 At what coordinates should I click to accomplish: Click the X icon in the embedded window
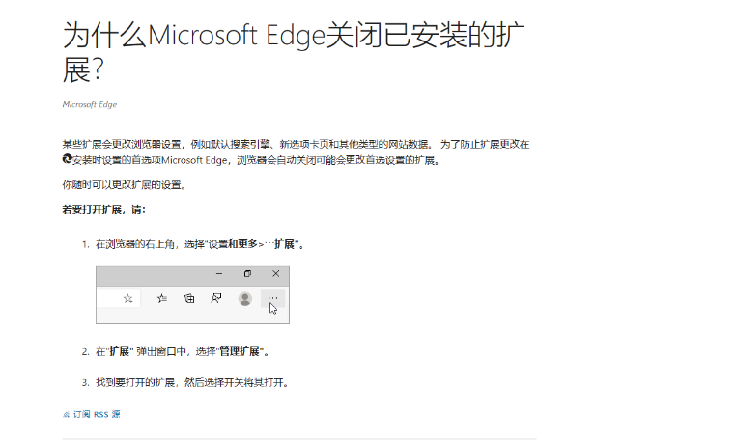pos(276,273)
